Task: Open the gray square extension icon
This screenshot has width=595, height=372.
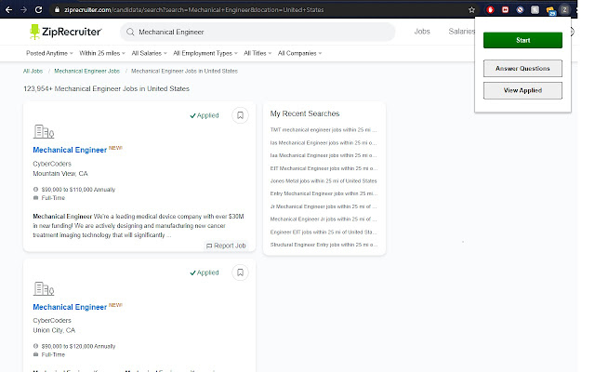Action: click(535, 10)
